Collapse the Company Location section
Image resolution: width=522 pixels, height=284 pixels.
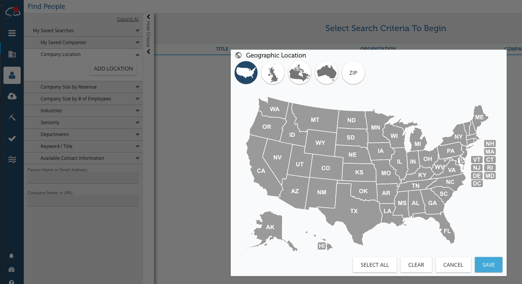coord(83,54)
